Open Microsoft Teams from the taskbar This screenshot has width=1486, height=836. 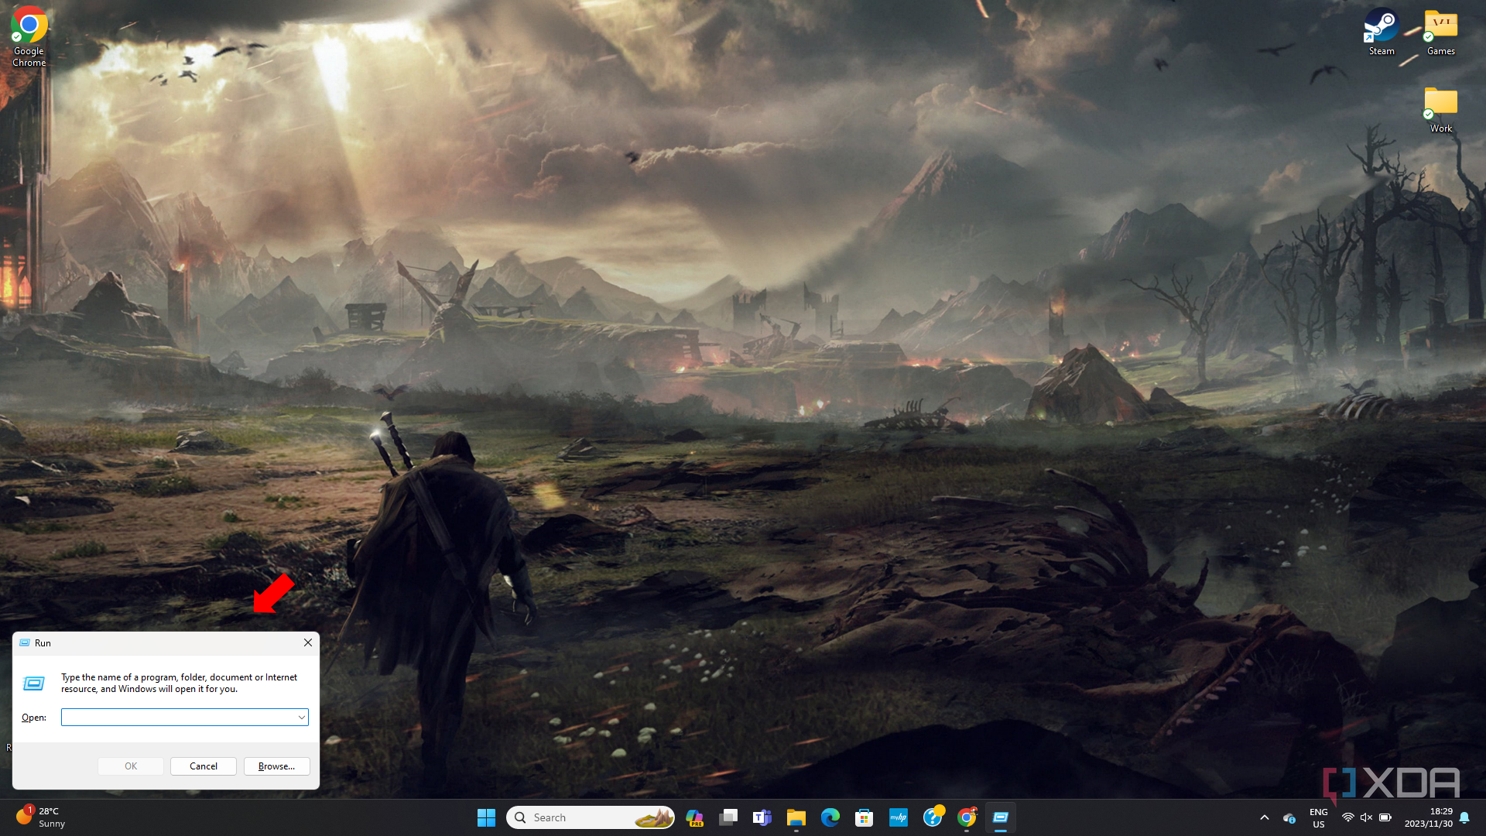point(762,817)
